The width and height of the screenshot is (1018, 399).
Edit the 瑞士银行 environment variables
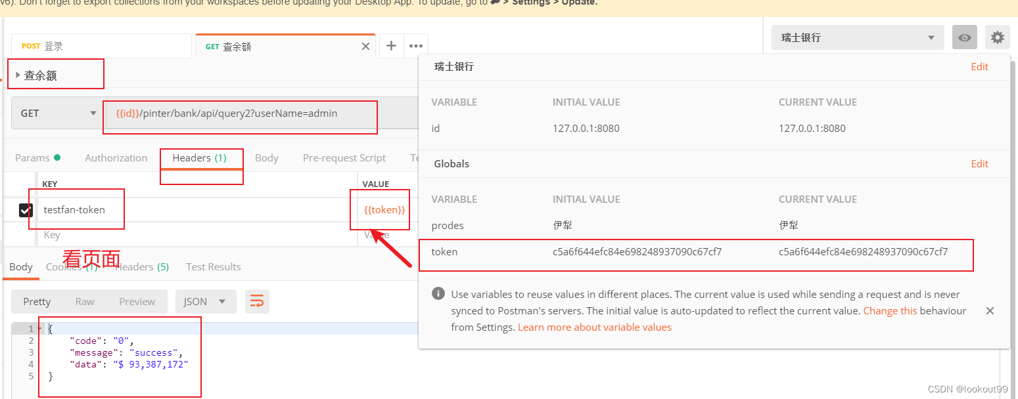(979, 67)
